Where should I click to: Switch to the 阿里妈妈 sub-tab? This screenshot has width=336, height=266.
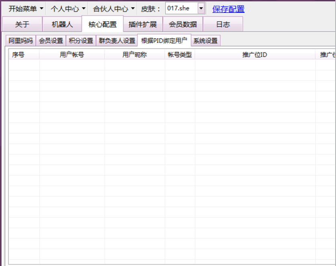pyautogui.click(x=21, y=41)
